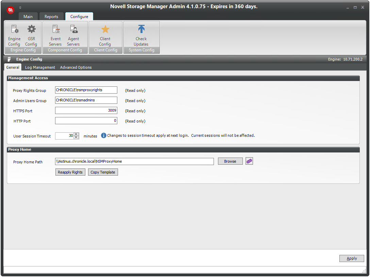Decrease User Session Timeout with down arrow
This screenshot has height=277, width=370.
(76, 137)
